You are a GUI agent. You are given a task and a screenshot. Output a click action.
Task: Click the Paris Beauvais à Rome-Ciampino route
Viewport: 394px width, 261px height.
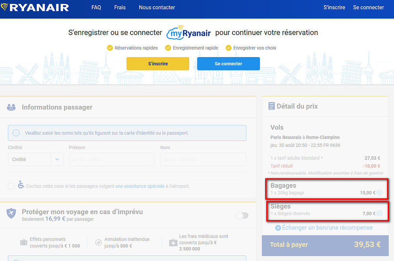[305, 137]
